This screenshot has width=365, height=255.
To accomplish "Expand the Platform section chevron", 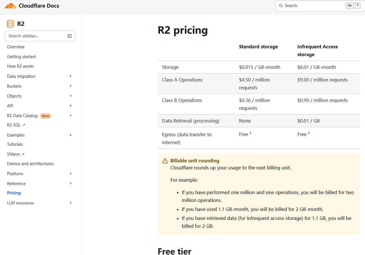I will click(70, 174).
